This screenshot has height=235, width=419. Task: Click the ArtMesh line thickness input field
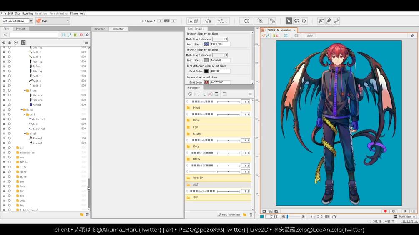click(x=220, y=39)
